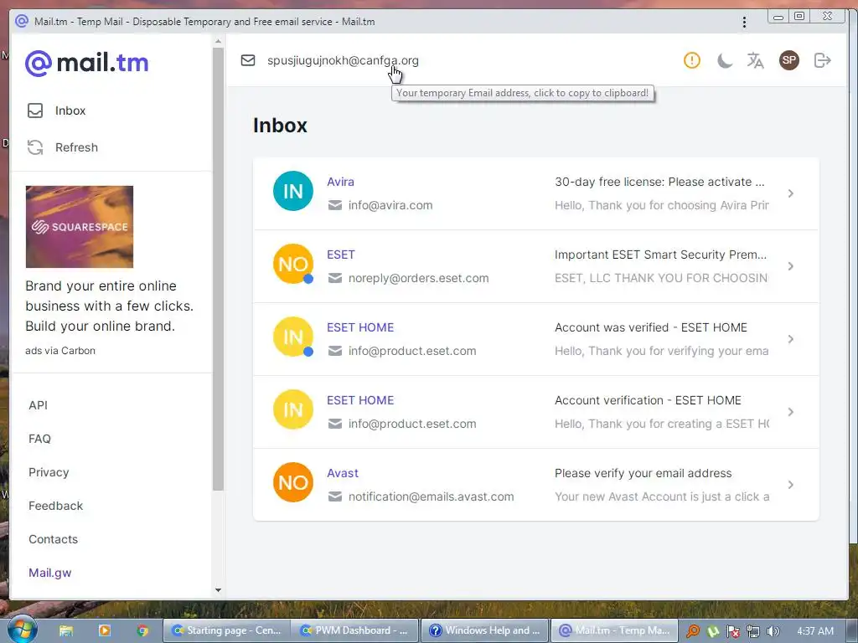Click the orange warning circle icon
This screenshot has height=643, width=858.
click(x=691, y=60)
